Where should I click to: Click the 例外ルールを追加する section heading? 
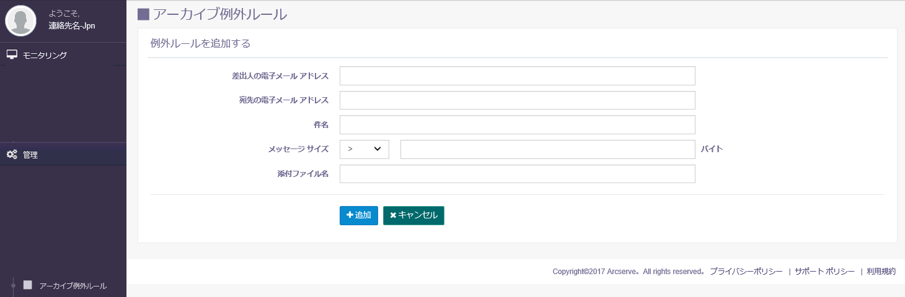(x=200, y=43)
